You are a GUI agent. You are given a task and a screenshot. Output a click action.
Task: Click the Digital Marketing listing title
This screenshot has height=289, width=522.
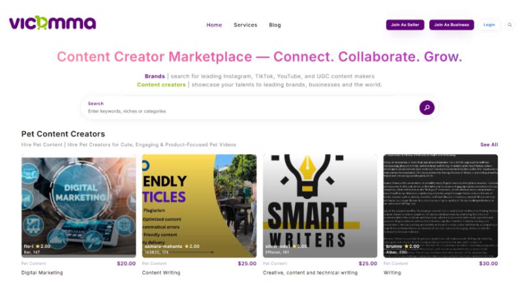tap(42, 273)
